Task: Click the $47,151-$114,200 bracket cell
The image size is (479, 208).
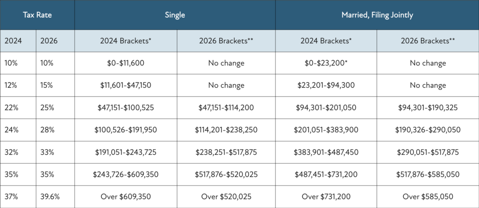Action: point(226,108)
